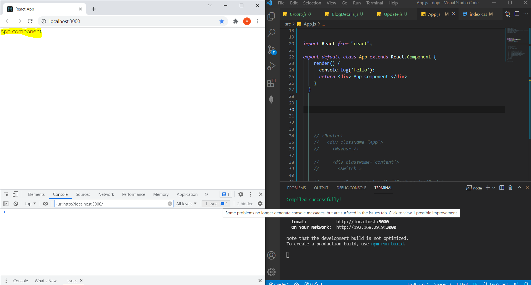The width and height of the screenshot is (531, 285).
Task: Click errors and warnings count in status bar
Action: [x=313, y=283]
